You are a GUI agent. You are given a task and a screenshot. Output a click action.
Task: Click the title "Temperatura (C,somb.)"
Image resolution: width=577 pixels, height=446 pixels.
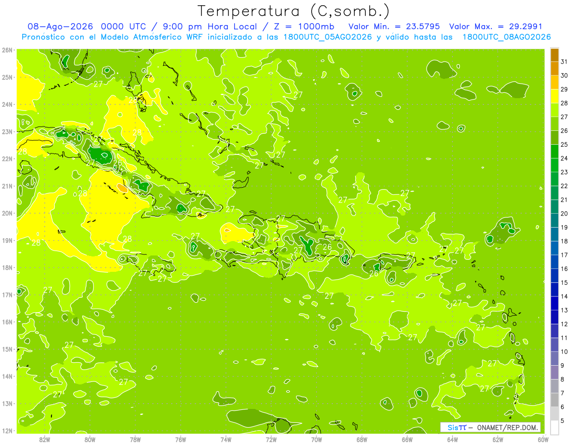pyautogui.click(x=293, y=11)
